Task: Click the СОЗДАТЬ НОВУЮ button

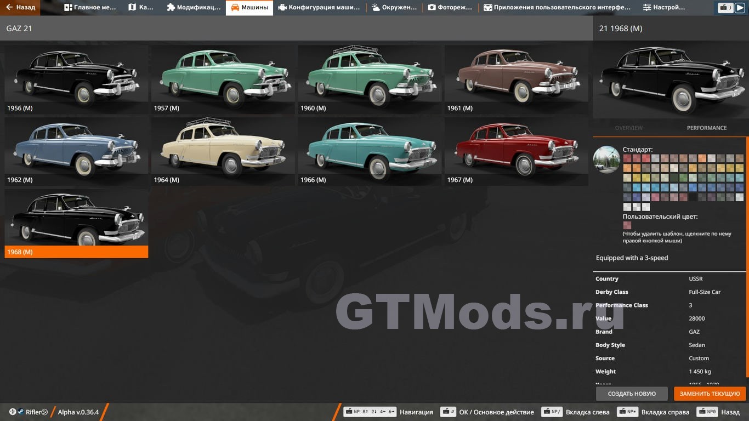Action: pos(632,394)
